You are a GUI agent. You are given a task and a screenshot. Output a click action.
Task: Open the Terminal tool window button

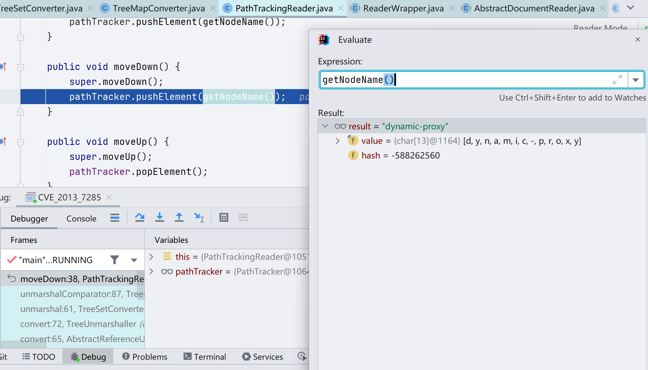pyautogui.click(x=204, y=357)
